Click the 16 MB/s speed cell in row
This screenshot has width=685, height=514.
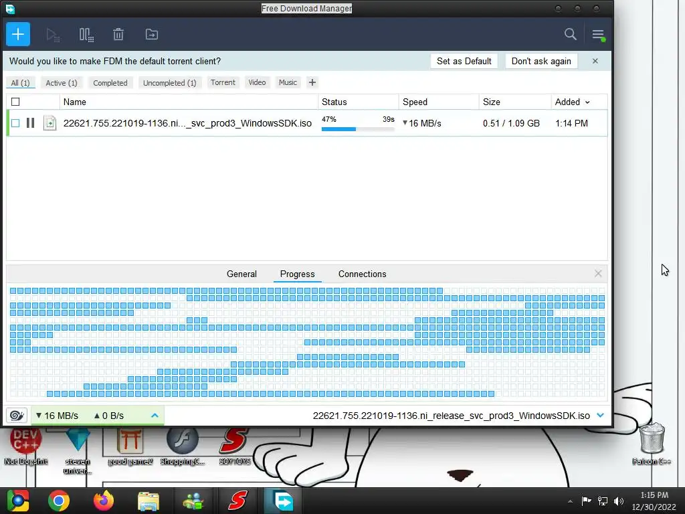click(x=422, y=124)
